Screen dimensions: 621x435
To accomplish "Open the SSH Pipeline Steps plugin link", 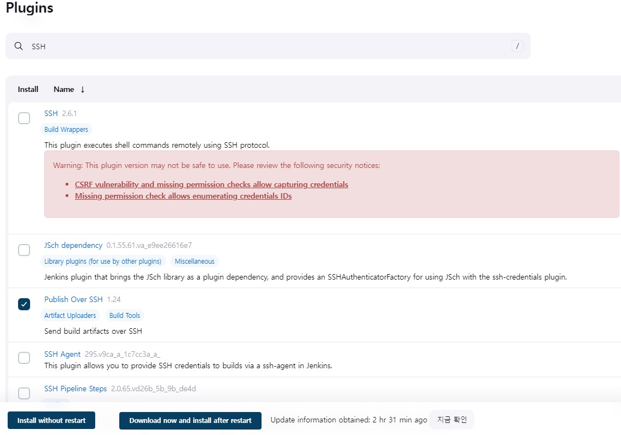I will (76, 388).
